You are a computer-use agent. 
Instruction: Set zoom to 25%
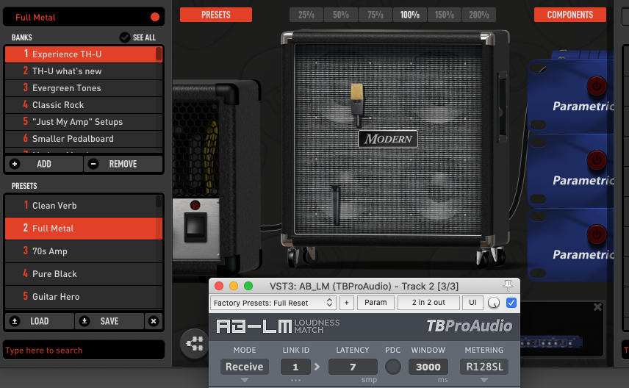tap(306, 15)
